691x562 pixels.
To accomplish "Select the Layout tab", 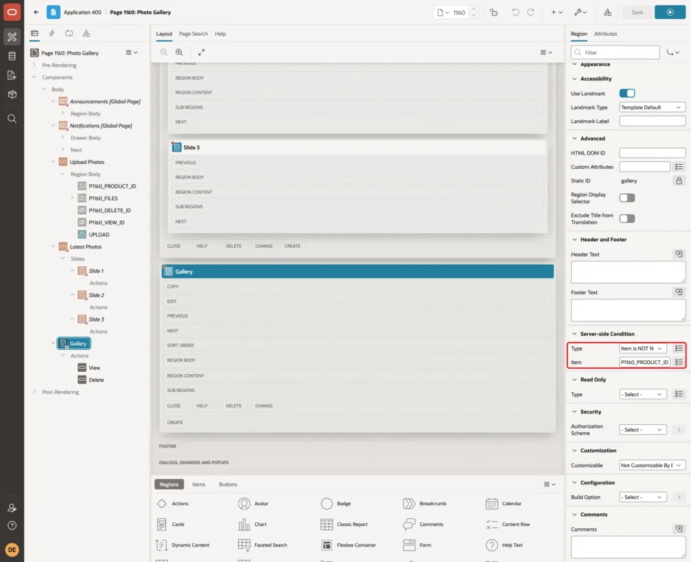I will point(164,34).
